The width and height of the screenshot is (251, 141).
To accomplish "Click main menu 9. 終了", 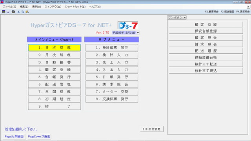I will pos(55,107).
